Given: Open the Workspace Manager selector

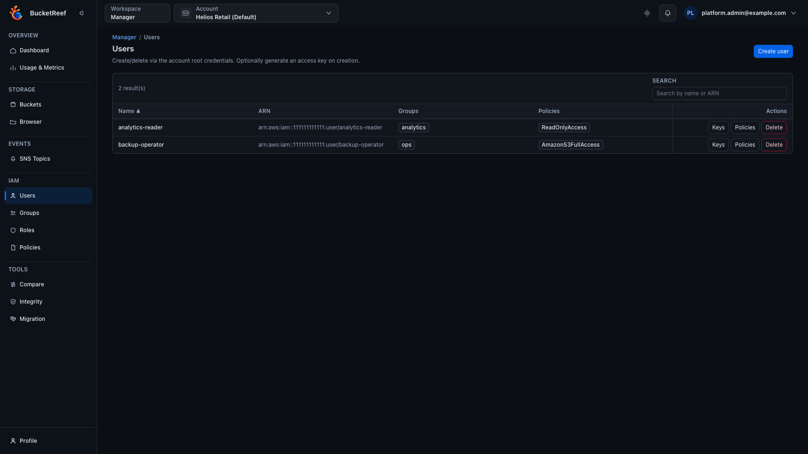Looking at the screenshot, I should coord(137,13).
